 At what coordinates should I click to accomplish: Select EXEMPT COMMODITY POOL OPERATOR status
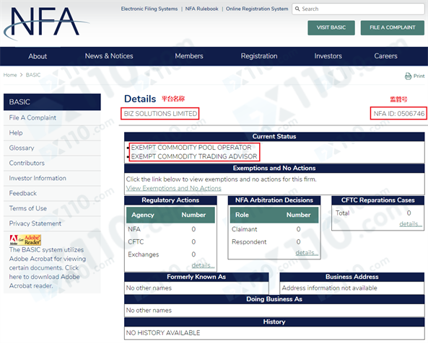[x=191, y=148]
